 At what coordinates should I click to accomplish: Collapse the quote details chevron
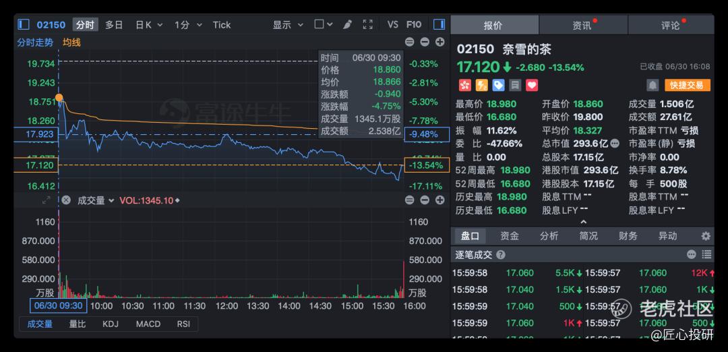coord(584,222)
